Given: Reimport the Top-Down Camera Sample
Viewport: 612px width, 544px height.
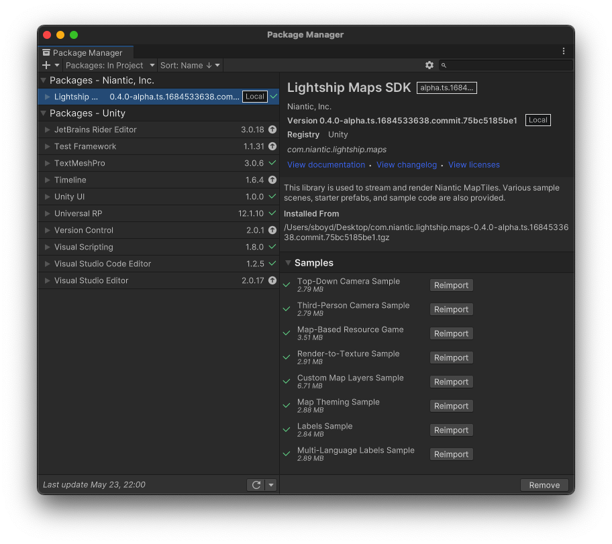Looking at the screenshot, I should [x=451, y=285].
